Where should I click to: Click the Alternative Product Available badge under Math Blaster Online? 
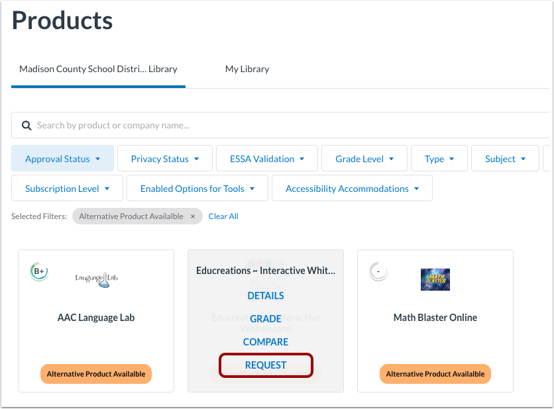(435, 374)
